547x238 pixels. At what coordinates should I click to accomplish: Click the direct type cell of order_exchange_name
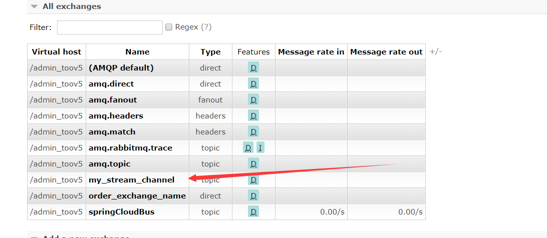[x=210, y=196]
